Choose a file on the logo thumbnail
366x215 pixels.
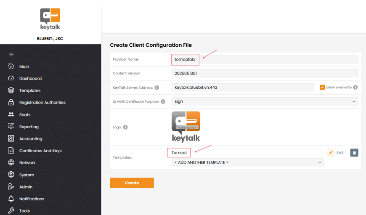click(186, 127)
